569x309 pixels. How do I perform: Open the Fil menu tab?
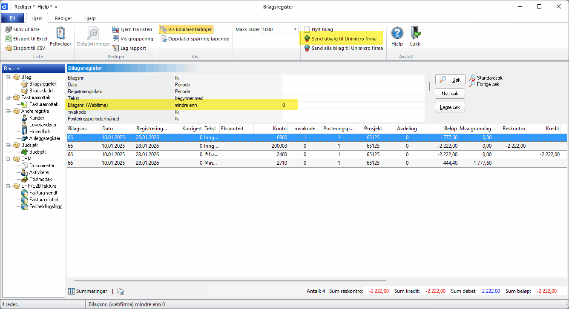tap(12, 18)
